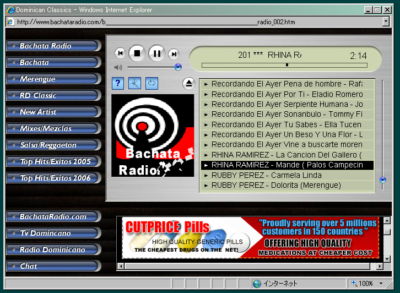The height and width of the screenshot is (293, 400).
Task: Open Top Hits/Exitos 2005
Action: [x=53, y=161]
